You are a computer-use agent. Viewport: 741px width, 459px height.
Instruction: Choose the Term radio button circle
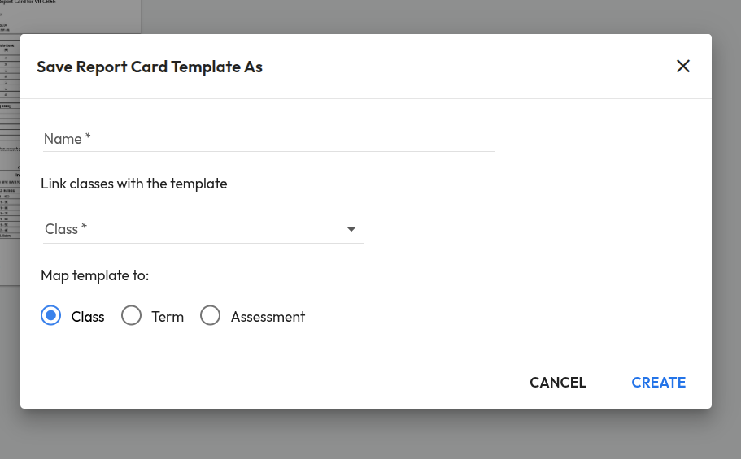click(x=131, y=316)
